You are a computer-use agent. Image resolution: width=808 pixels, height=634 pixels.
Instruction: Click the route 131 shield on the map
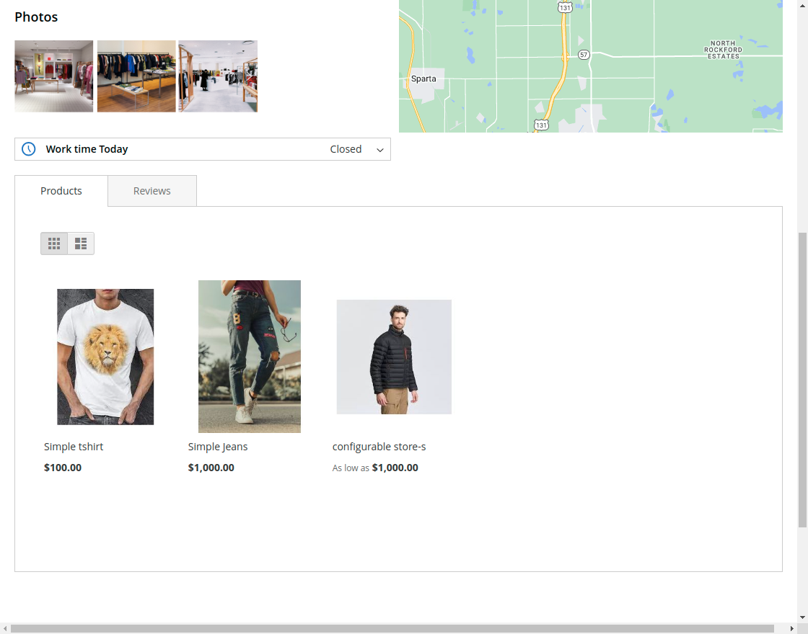565,6
